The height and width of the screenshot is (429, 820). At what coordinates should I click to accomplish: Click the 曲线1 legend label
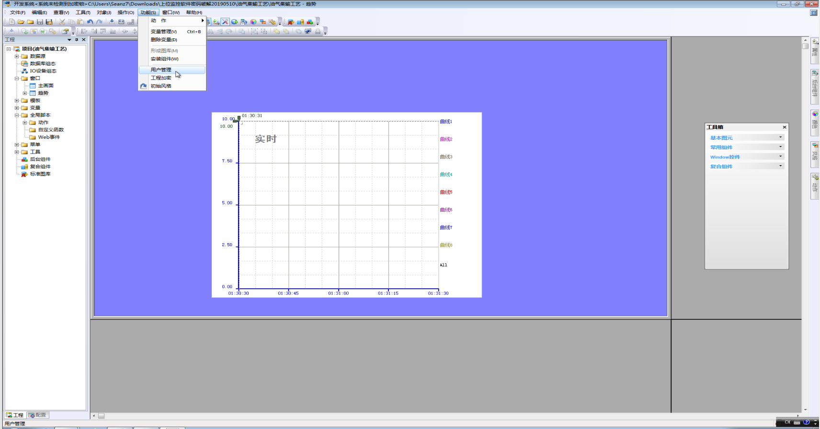click(446, 122)
